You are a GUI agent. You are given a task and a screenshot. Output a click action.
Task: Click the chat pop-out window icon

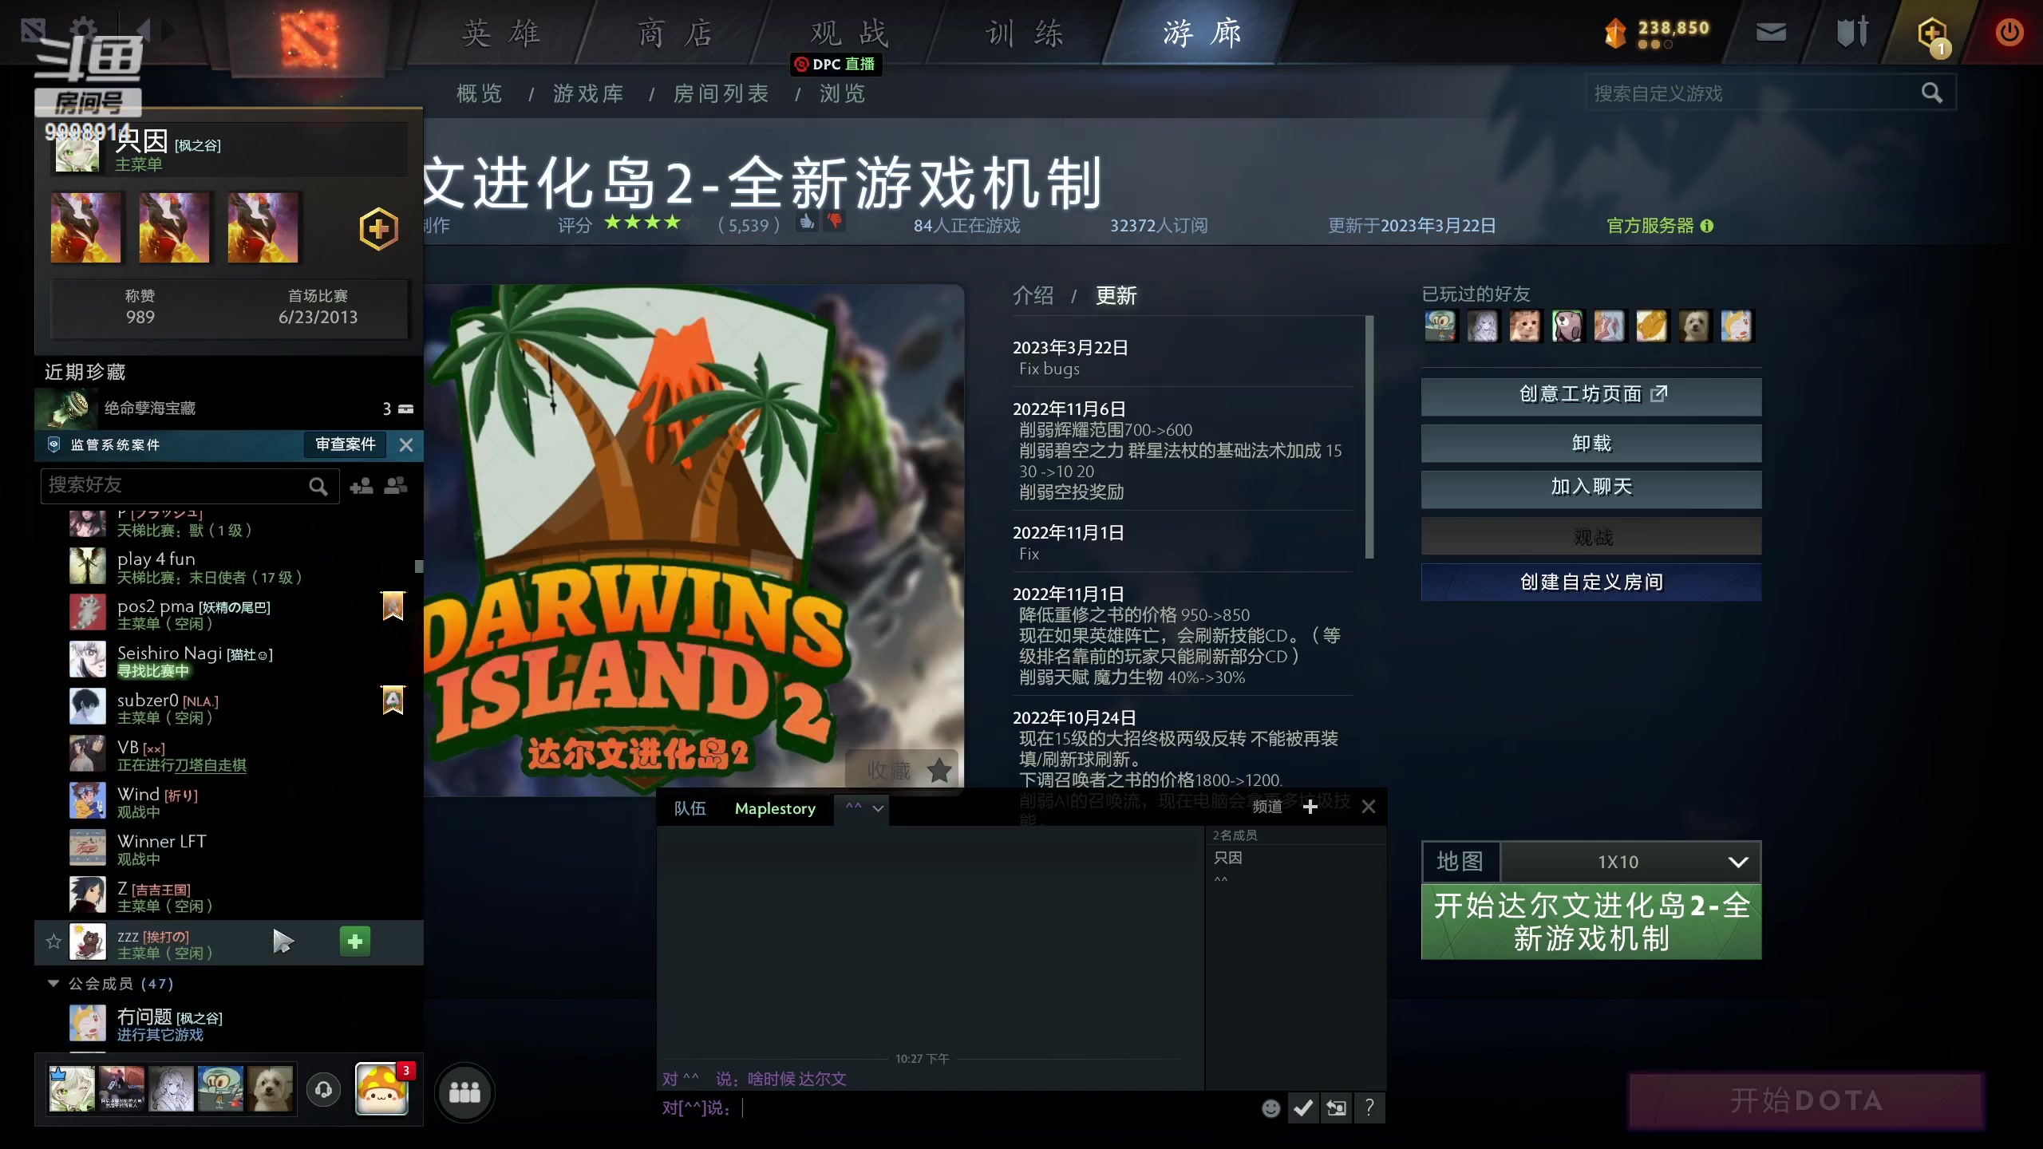pos(1336,1108)
